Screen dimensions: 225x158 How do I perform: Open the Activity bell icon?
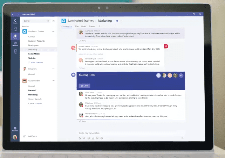point(15,21)
